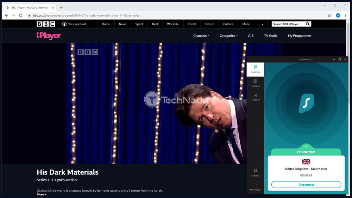
Task: Open Features in the Surfshark sidebar
Action: pyautogui.click(x=256, y=97)
